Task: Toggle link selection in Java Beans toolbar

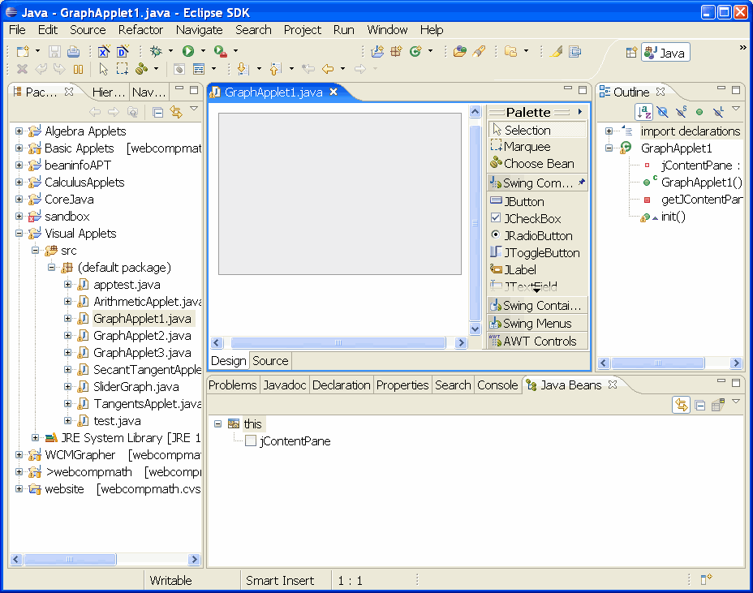Action: (x=681, y=405)
